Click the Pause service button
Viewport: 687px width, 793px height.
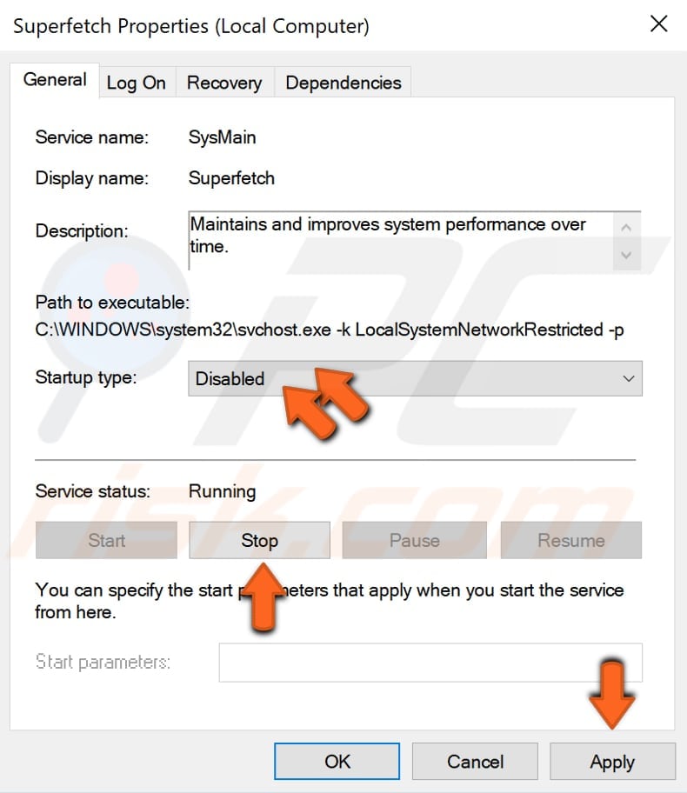coord(414,539)
